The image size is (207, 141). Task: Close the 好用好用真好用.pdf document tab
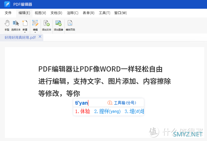pyautogui.click(x=40, y=37)
